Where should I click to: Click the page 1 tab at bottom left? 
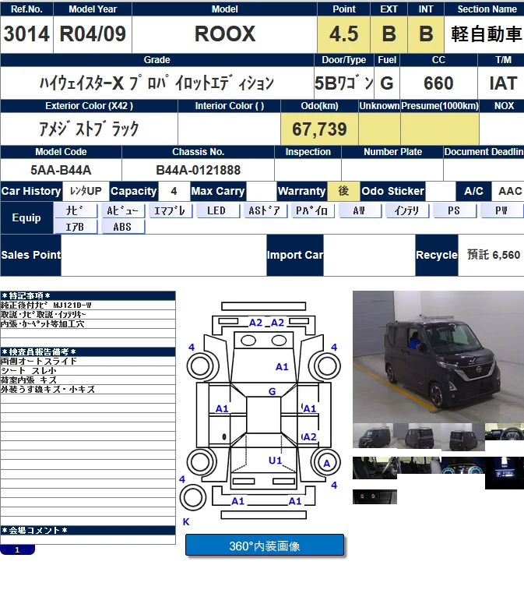(17, 549)
